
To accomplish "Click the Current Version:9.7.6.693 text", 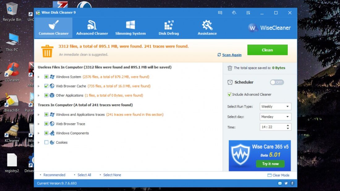I will (x=57, y=183).
